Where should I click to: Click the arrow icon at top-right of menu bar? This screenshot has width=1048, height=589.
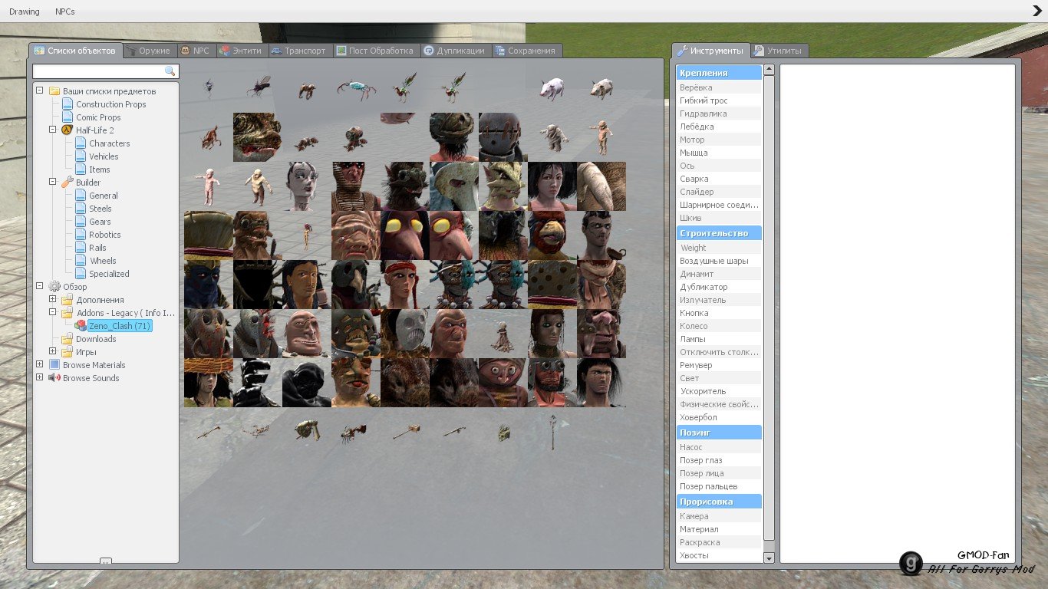[x=1037, y=11]
